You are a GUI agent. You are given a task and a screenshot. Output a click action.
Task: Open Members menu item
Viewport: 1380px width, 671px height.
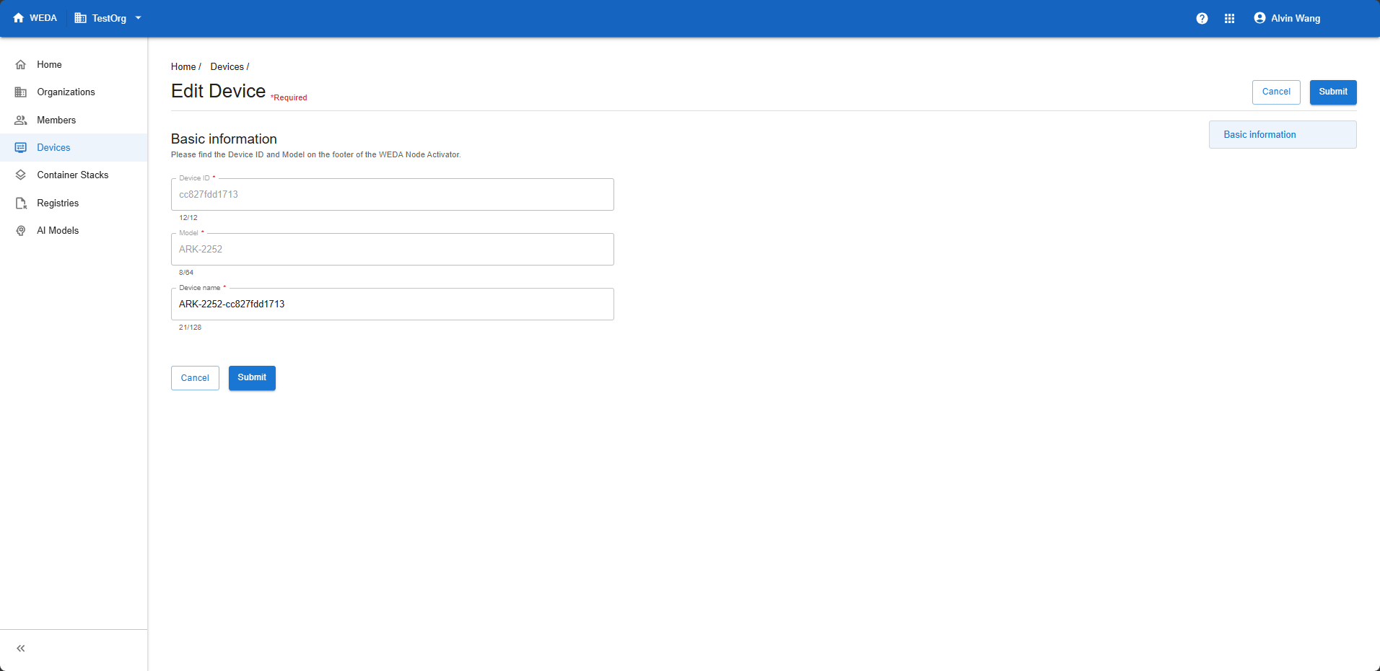(74, 120)
